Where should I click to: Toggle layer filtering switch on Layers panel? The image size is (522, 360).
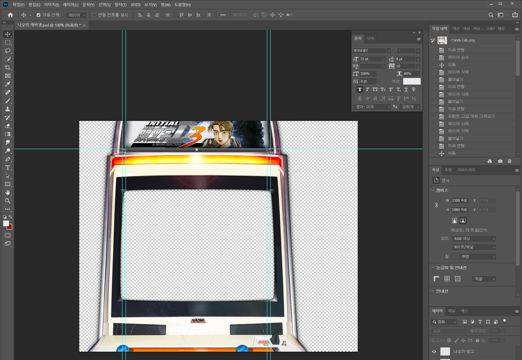[505, 321]
